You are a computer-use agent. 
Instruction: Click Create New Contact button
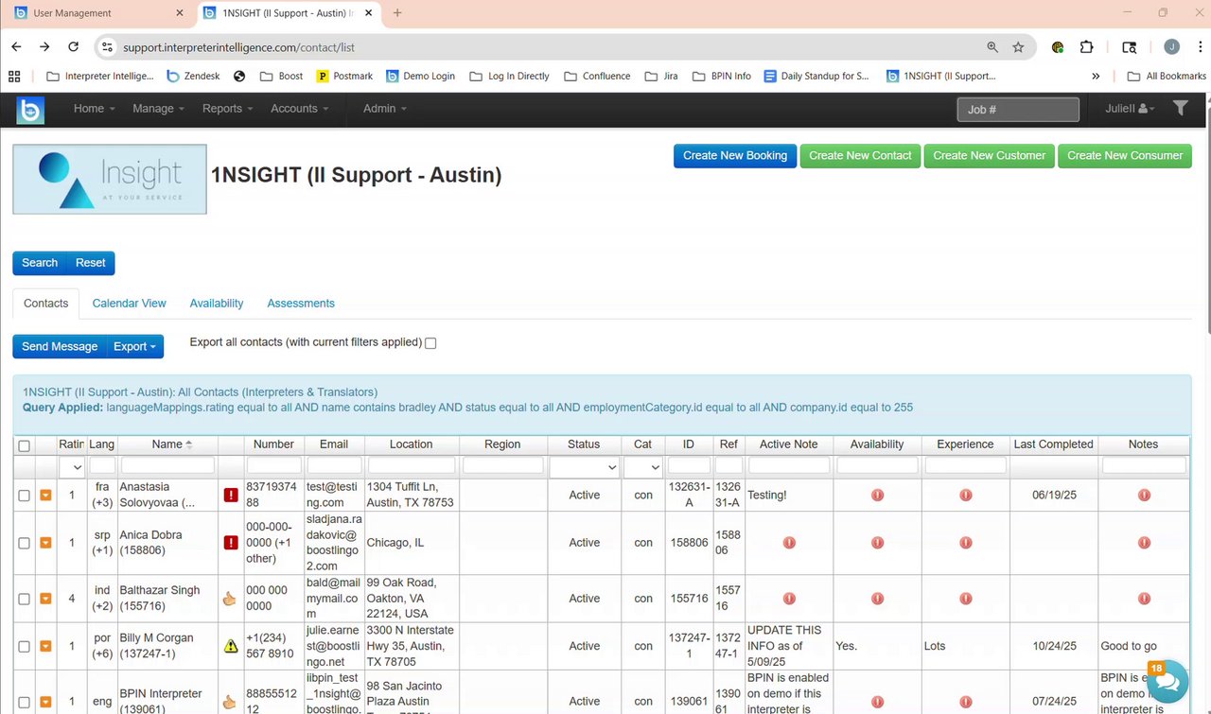860,156
